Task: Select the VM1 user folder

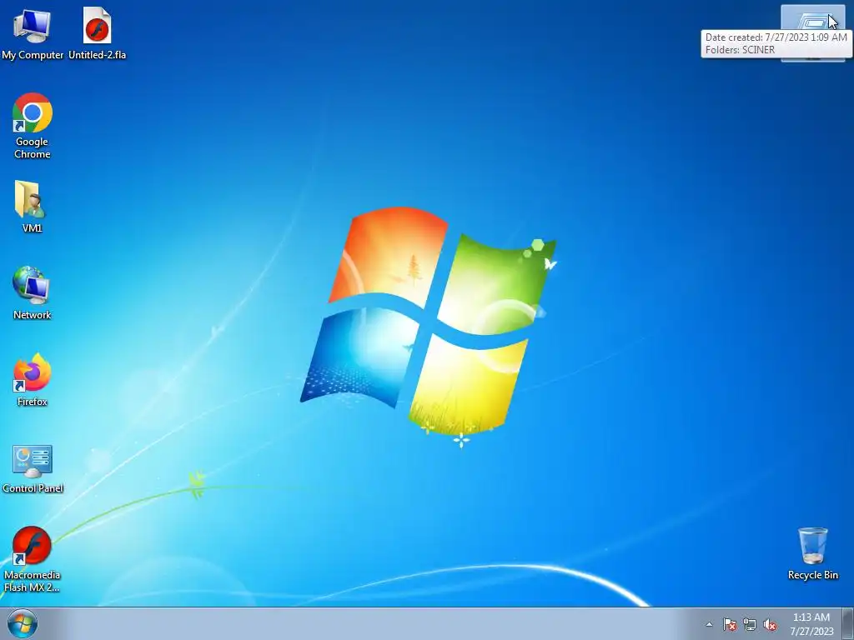Action: (33, 207)
